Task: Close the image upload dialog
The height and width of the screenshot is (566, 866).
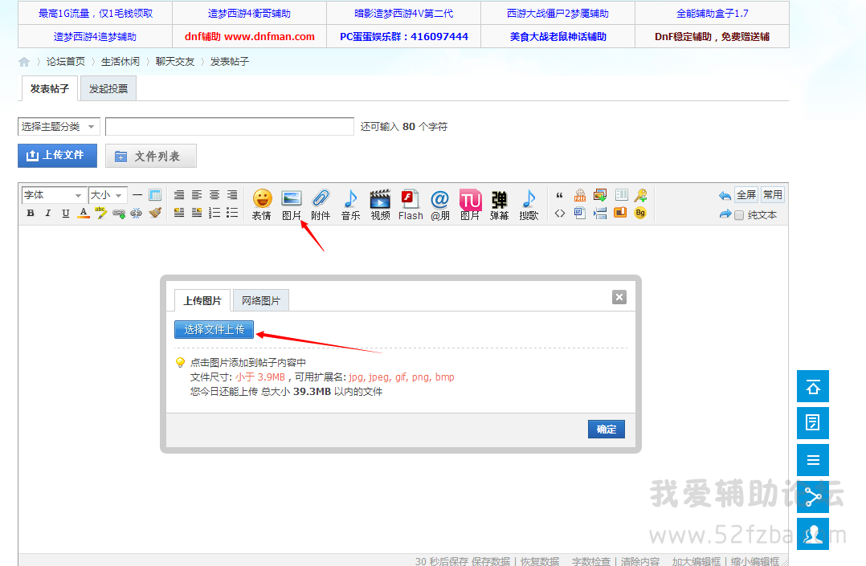Action: pos(619,297)
